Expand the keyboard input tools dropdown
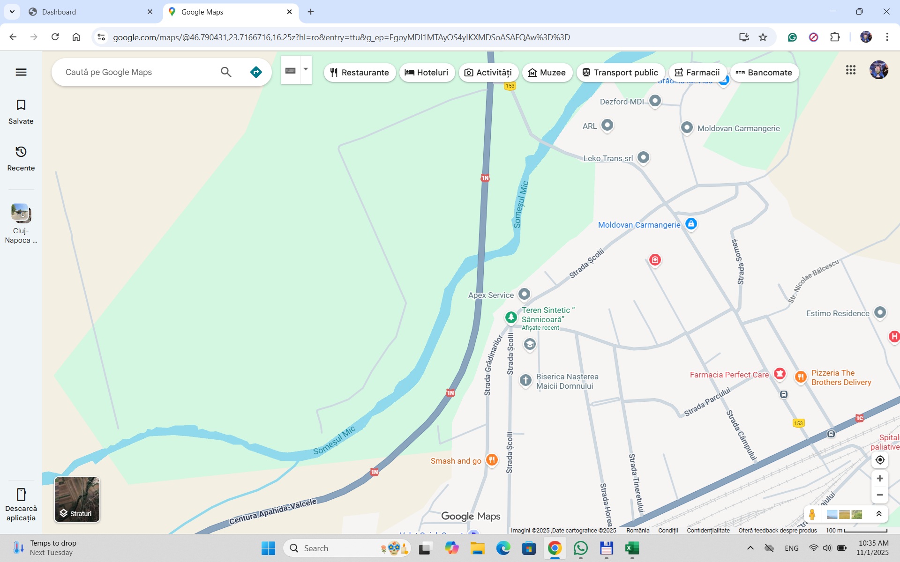The width and height of the screenshot is (900, 562). pos(306,70)
